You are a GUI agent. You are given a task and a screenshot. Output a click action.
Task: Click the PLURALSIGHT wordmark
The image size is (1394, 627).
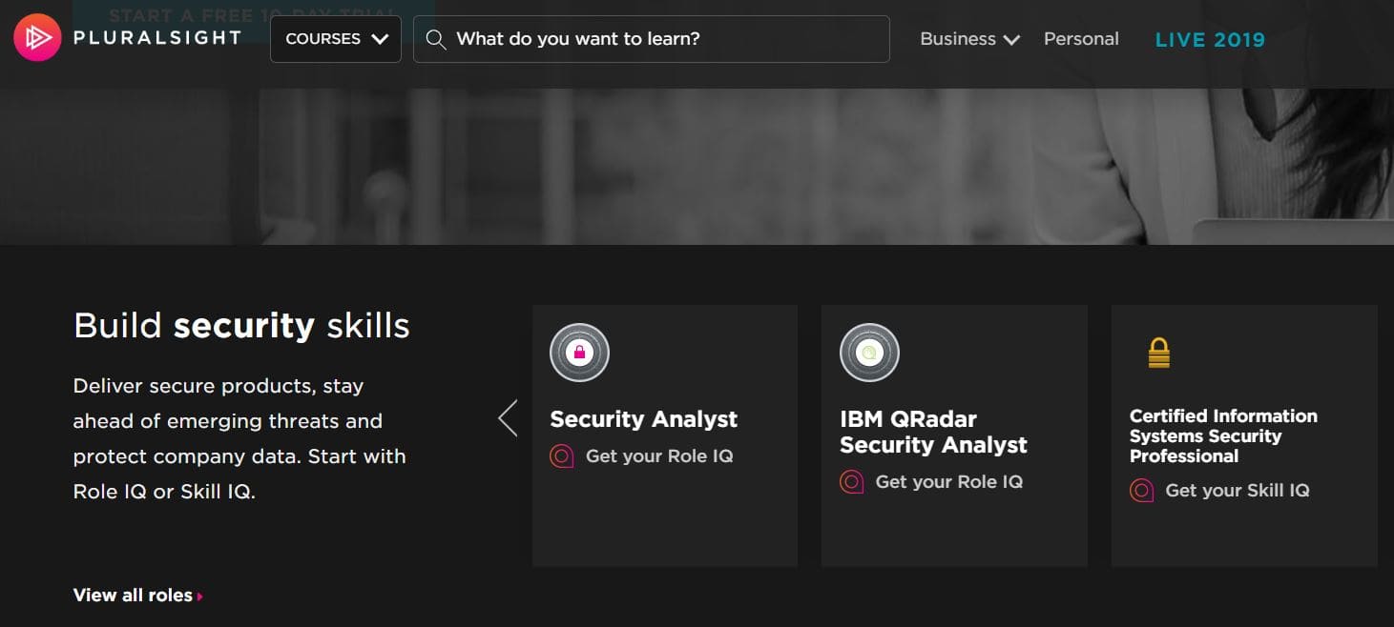coord(157,38)
